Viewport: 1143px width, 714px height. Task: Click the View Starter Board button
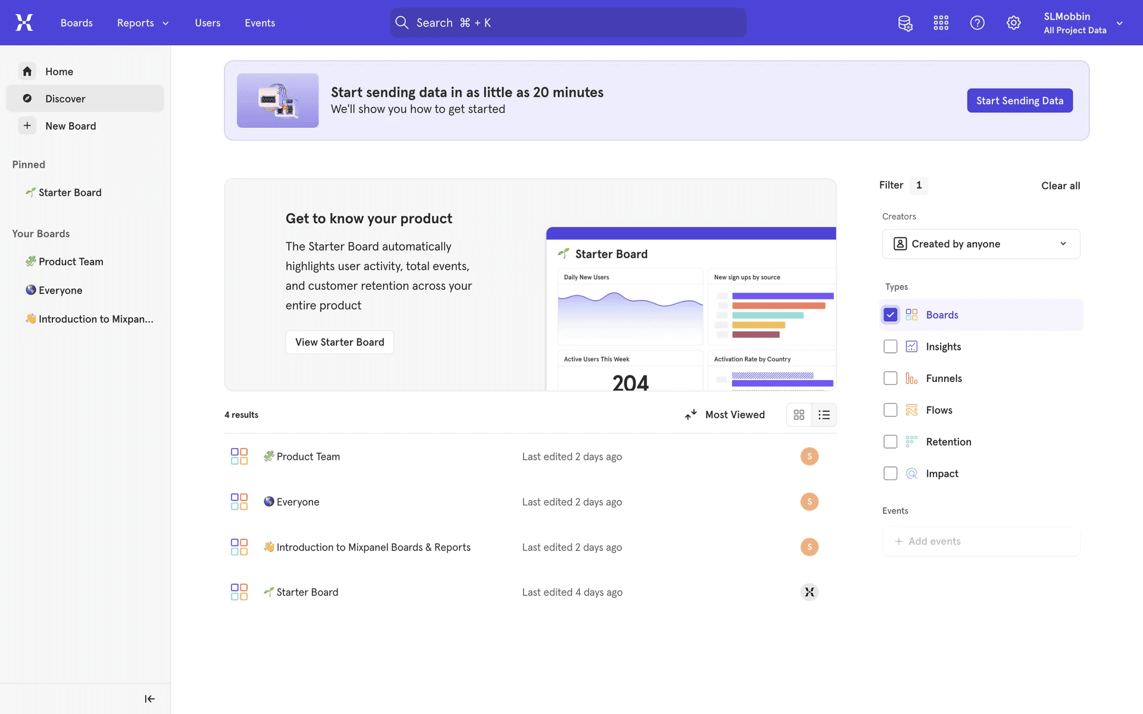coord(339,342)
